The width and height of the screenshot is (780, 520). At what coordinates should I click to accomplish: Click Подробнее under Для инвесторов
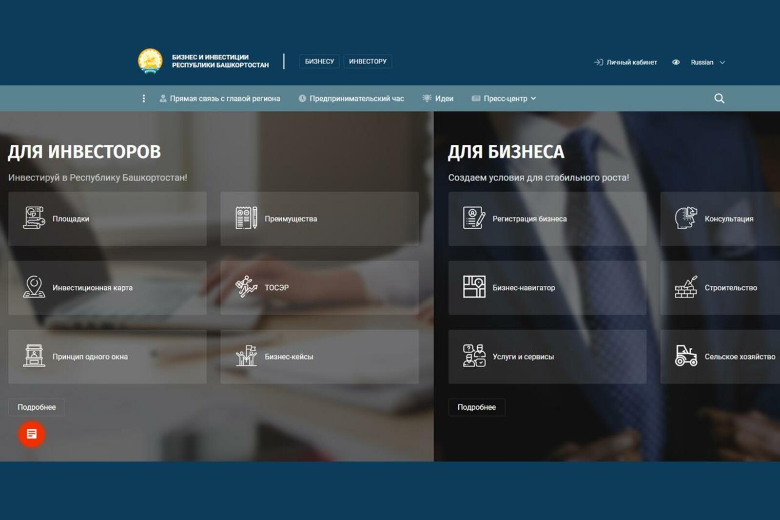(x=37, y=407)
